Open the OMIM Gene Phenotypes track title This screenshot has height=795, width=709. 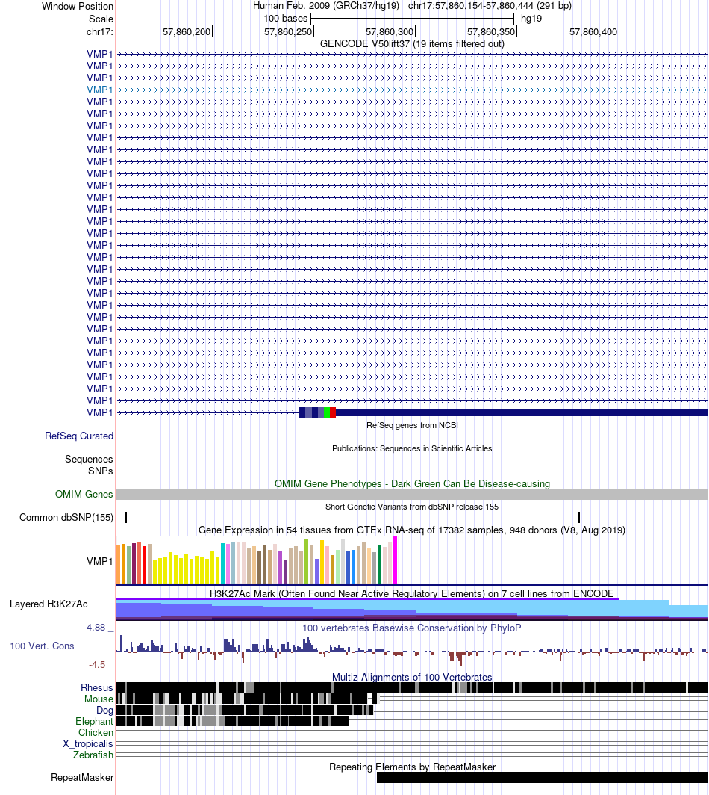(x=412, y=483)
